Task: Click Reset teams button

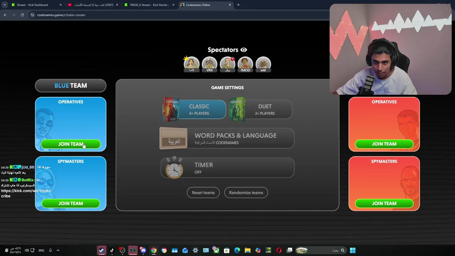Action: (203, 193)
